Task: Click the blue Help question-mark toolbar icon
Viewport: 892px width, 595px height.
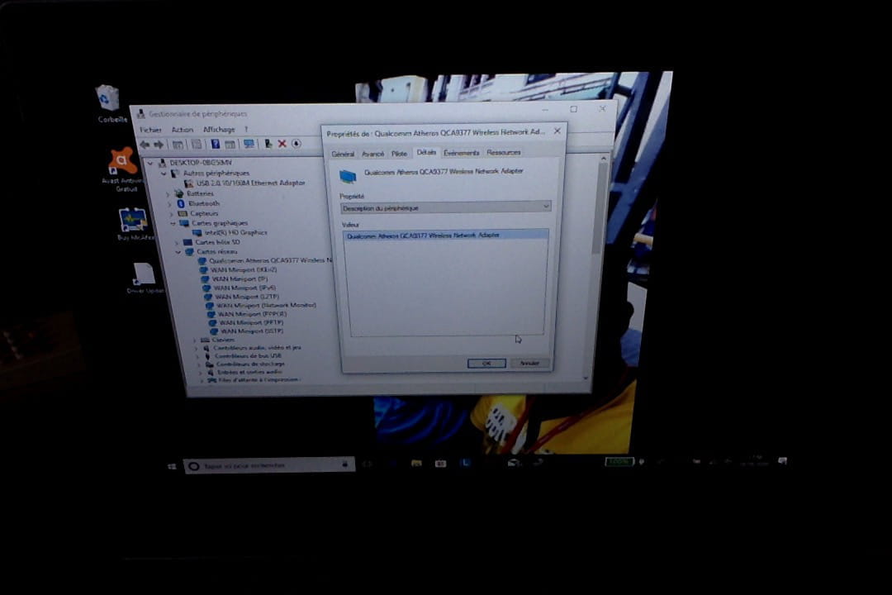Action: pos(215,144)
